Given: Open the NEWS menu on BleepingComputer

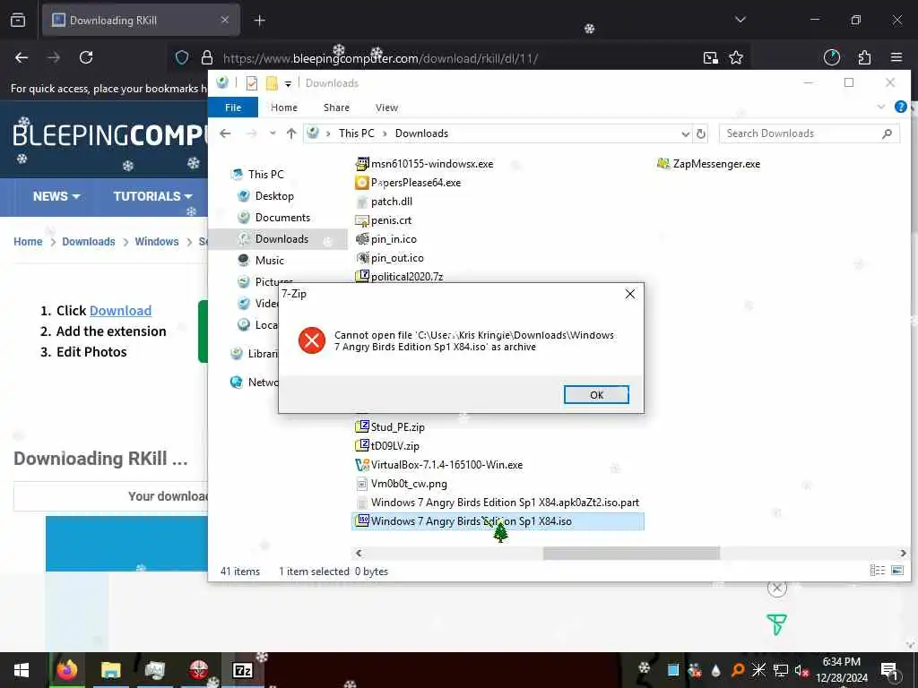Looking at the screenshot, I should [x=56, y=196].
